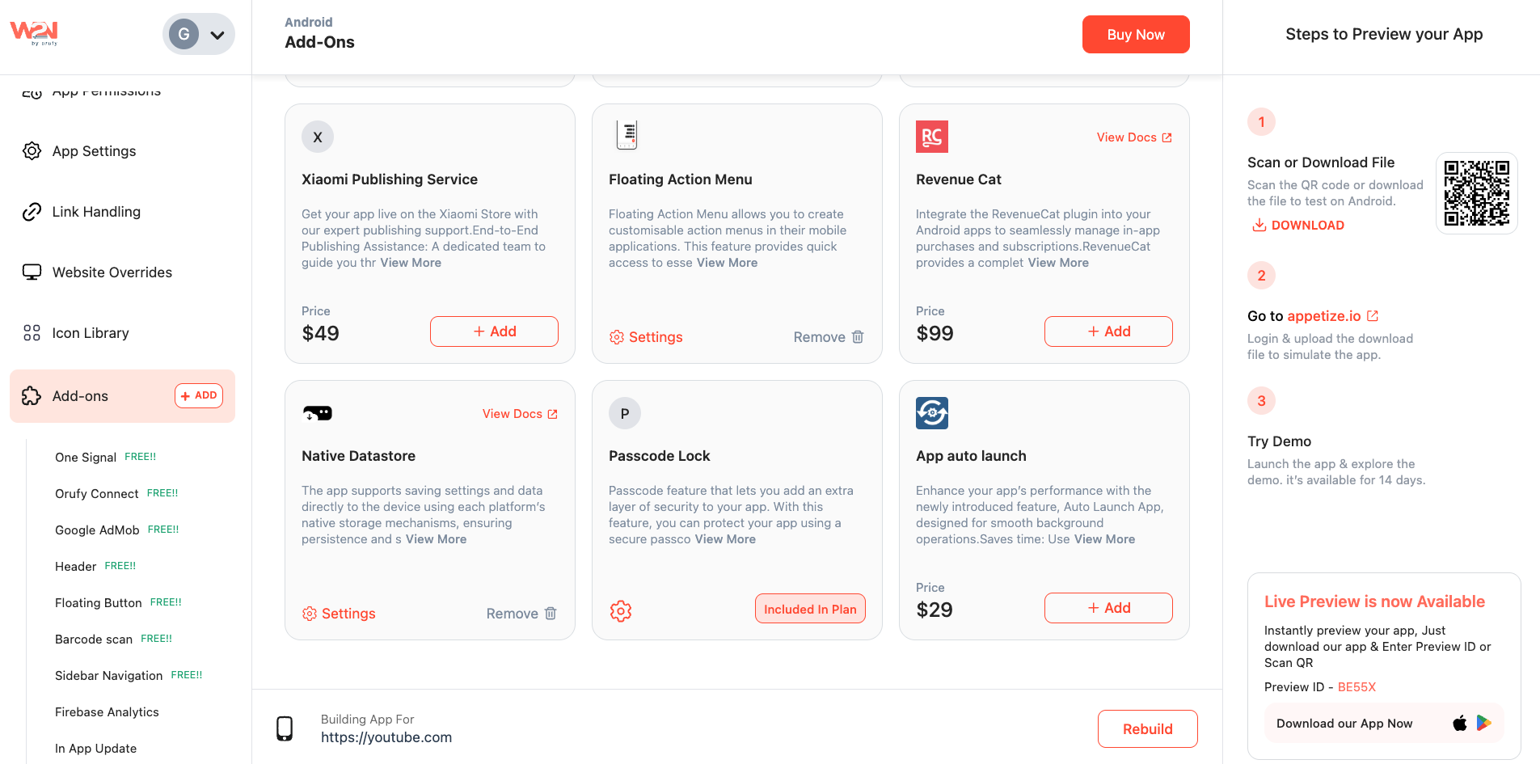Remove the Floating Action Menu add-on
1540x764 pixels.
[x=829, y=337]
